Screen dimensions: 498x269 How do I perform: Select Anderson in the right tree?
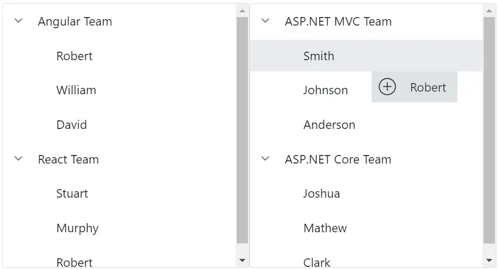330,125
